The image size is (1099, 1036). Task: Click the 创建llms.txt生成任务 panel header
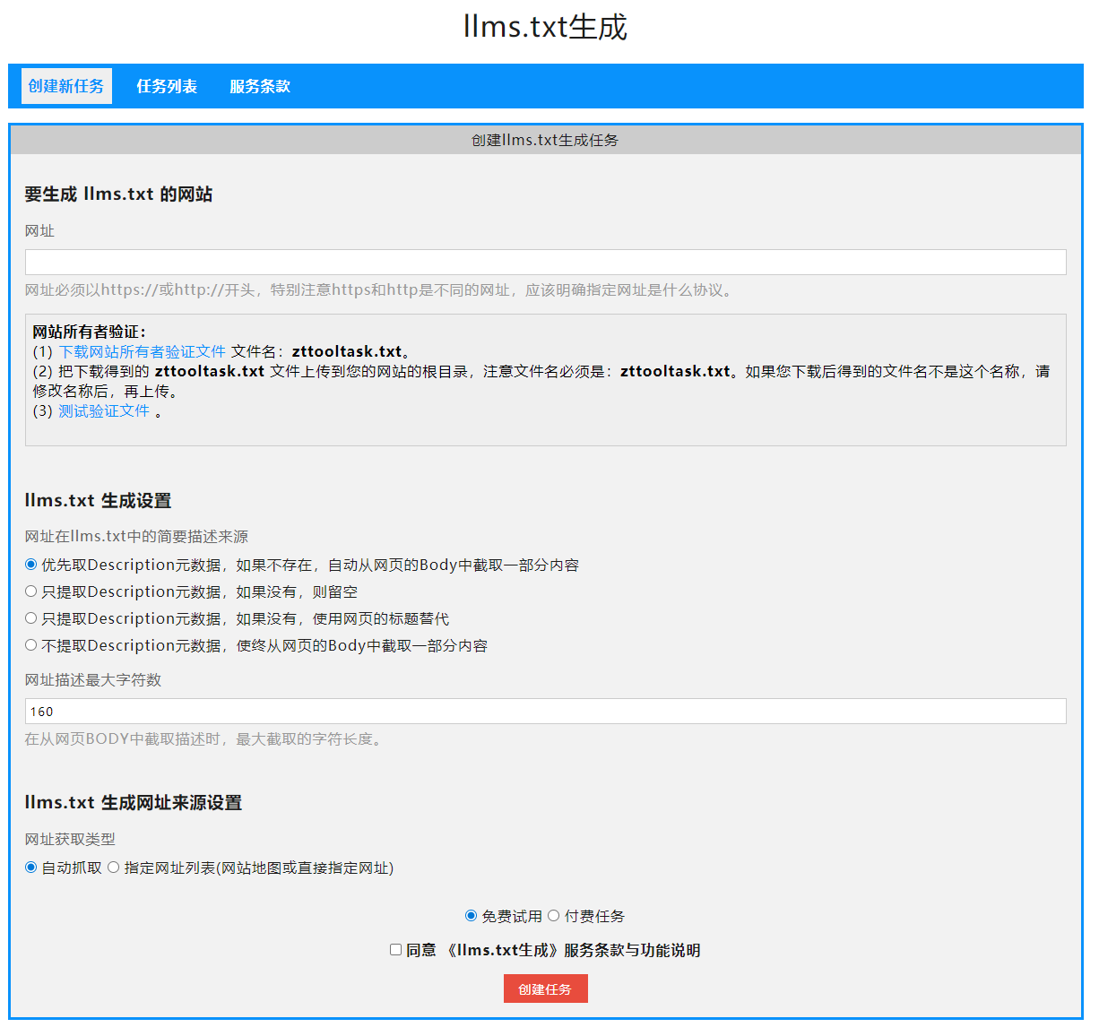545,140
